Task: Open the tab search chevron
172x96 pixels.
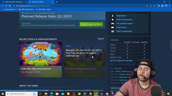Action: click(x=154, y=2)
